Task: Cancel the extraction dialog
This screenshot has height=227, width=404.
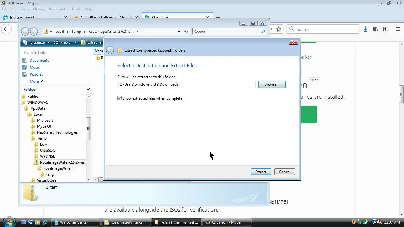Action: tap(285, 172)
